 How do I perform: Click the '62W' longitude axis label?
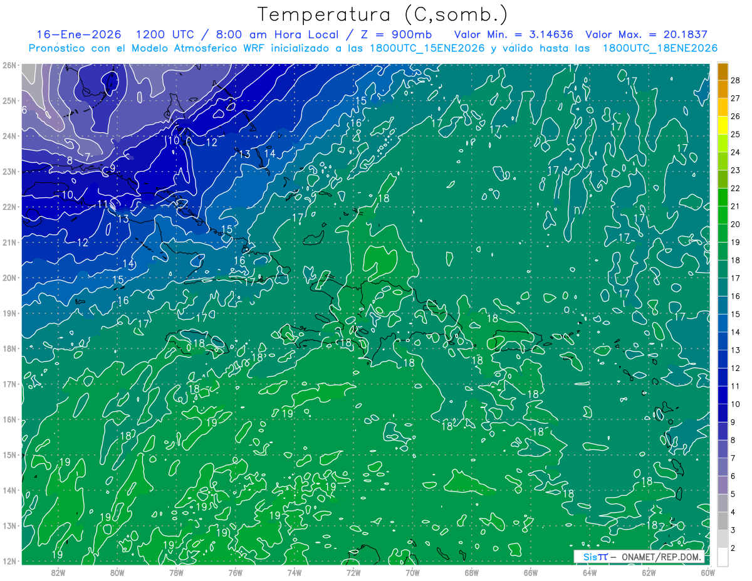click(648, 572)
